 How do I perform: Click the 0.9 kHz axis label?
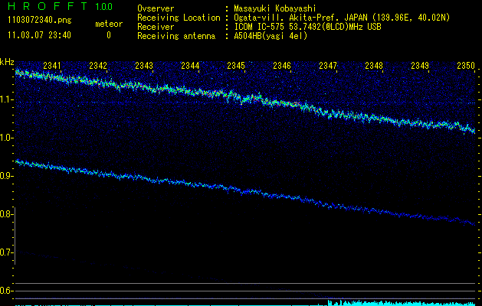click(x=5, y=176)
